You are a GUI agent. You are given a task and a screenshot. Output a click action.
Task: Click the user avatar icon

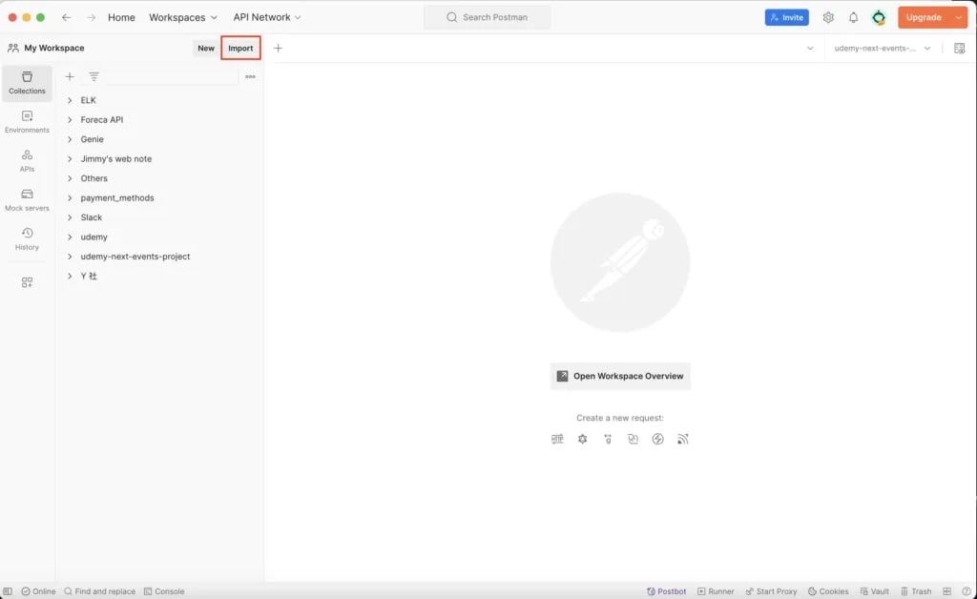pos(879,17)
